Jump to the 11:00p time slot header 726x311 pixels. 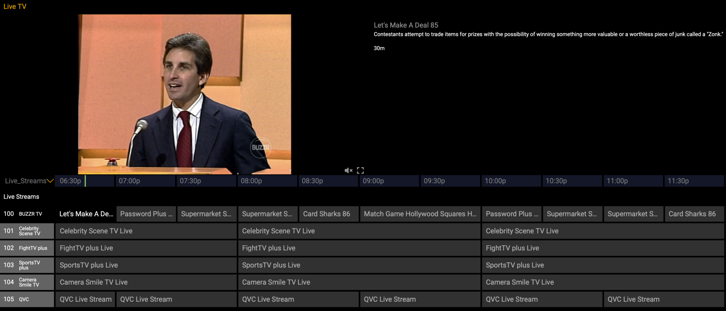coord(633,181)
